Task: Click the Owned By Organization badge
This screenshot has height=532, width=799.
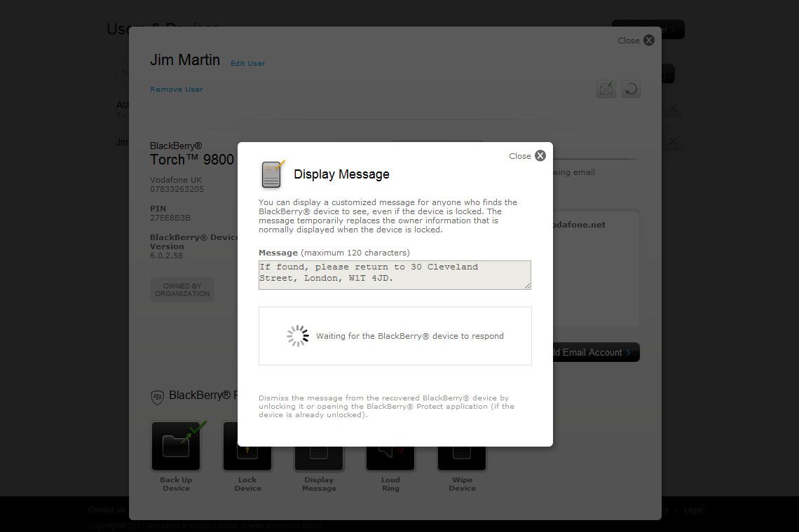Action: pos(182,290)
